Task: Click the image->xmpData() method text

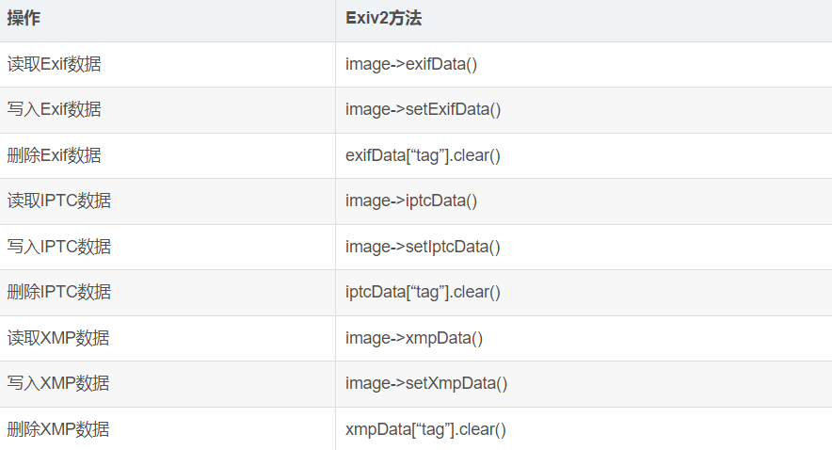Action: [x=414, y=338]
